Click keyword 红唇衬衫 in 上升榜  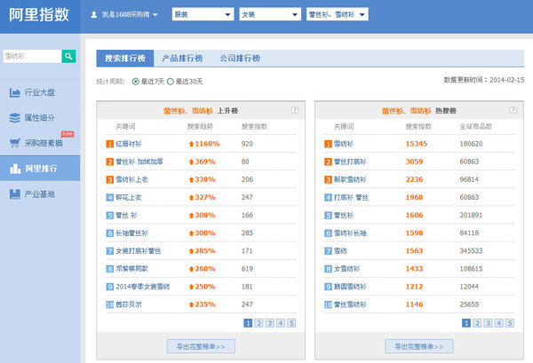[129, 144]
